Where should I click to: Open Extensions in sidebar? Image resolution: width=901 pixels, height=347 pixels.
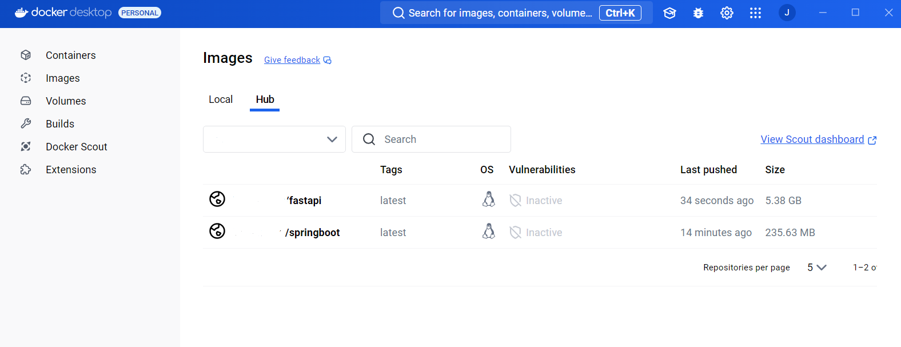pyautogui.click(x=71, y=170)
